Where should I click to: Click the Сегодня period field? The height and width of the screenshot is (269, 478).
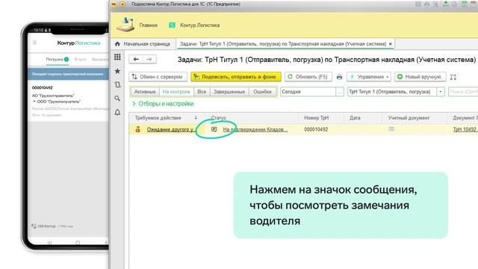coord(308,91)
